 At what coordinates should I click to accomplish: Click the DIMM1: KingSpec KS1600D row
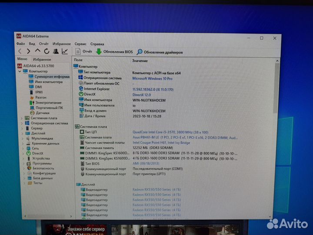[x=158, y=153]
